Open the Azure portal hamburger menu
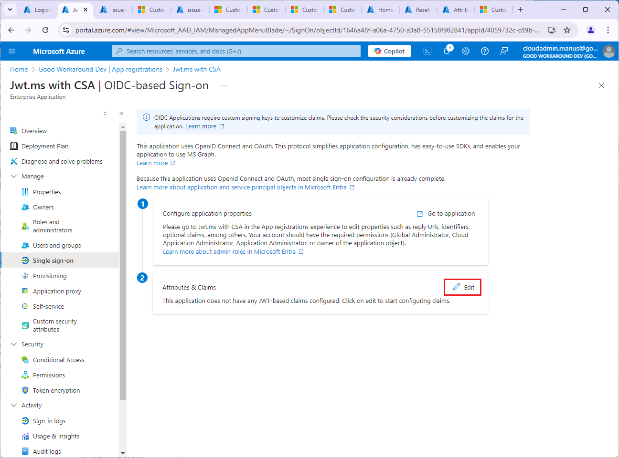The height and width of the screenshot is (458, 619). (12, 51)
